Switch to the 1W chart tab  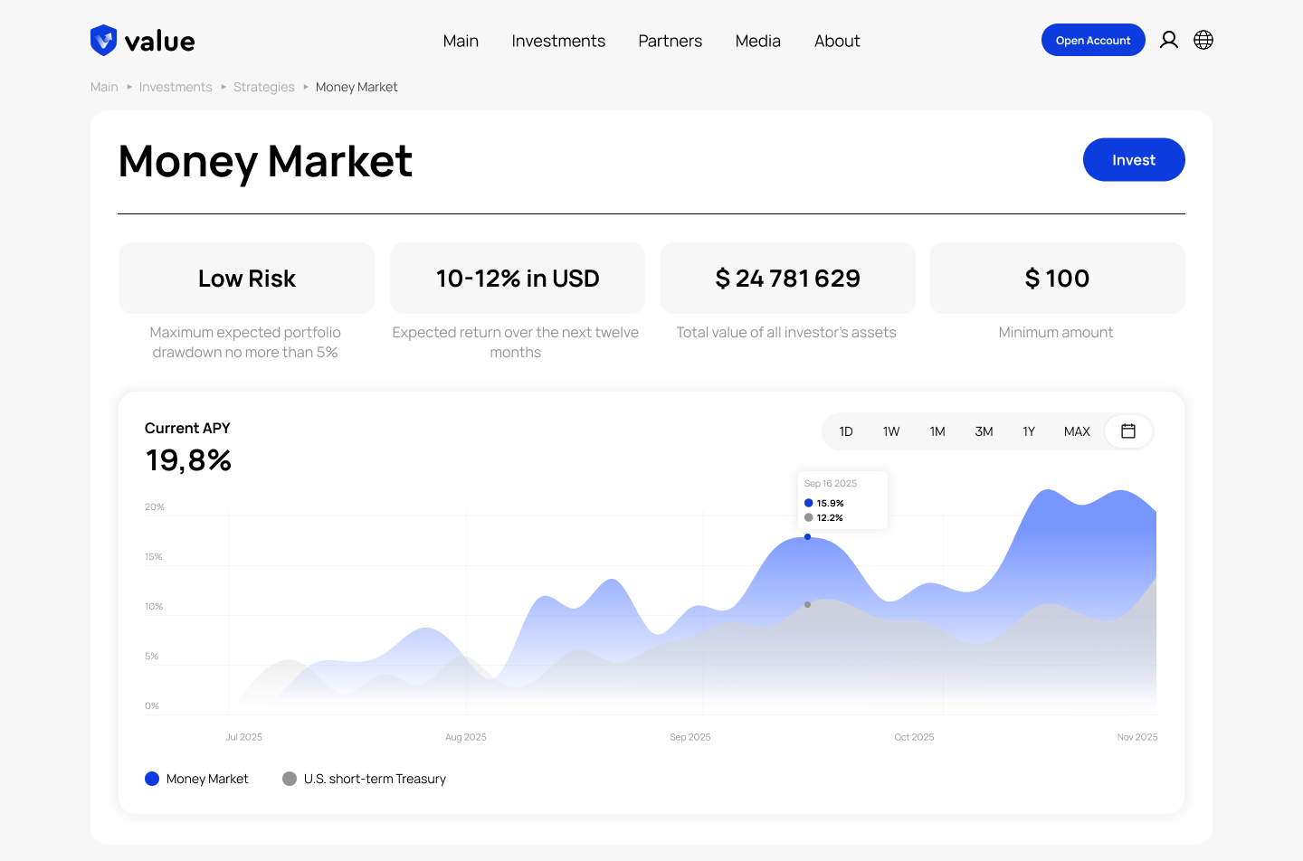tap(891, 431)
